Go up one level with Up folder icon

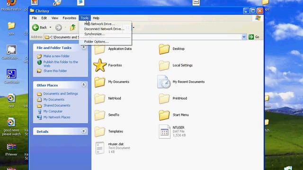pyautogui.click(x=73, y=27)
